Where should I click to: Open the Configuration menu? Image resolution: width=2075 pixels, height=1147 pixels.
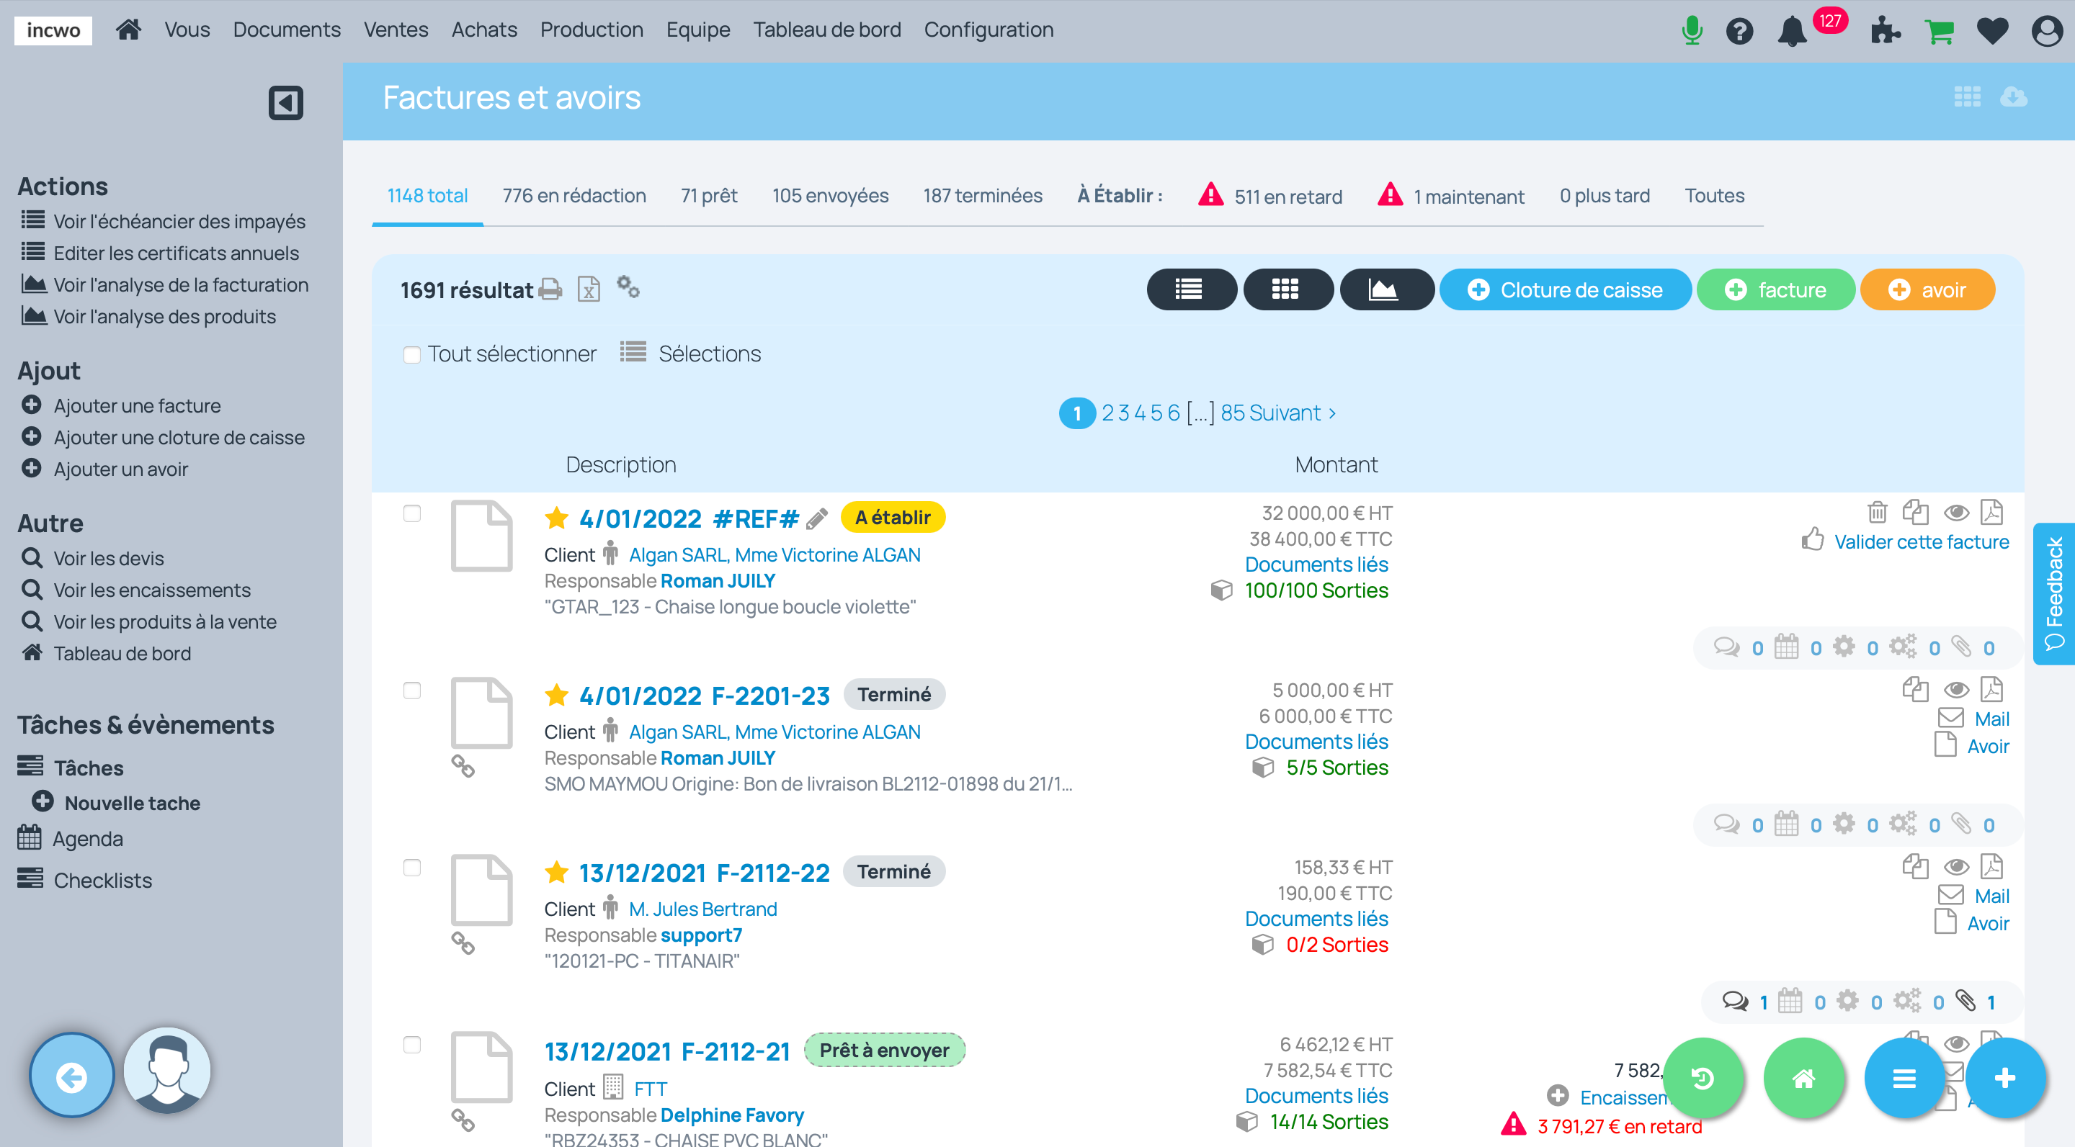[989, 29]
